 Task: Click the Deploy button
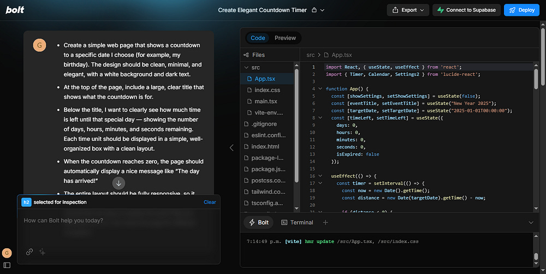click(x=521, y=10)
